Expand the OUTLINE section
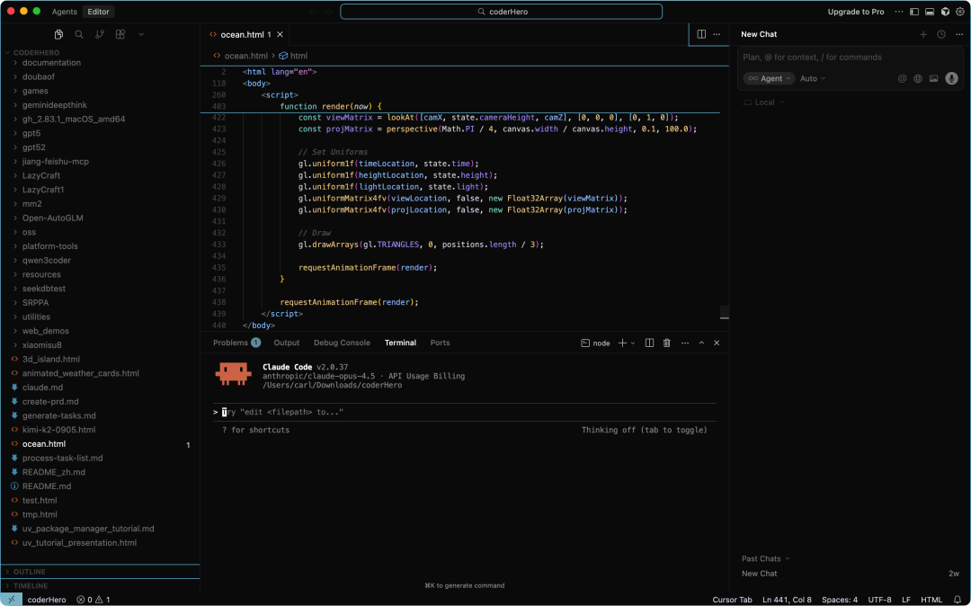 coord(30,572)
